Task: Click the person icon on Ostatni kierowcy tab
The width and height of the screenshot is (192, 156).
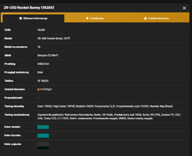Action: (145, 18)
